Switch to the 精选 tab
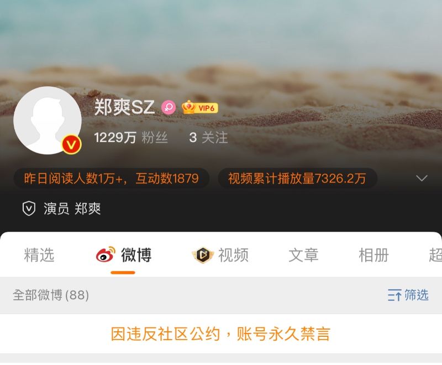The width and height of the screenshot is (442, 365). coord(39,255)
